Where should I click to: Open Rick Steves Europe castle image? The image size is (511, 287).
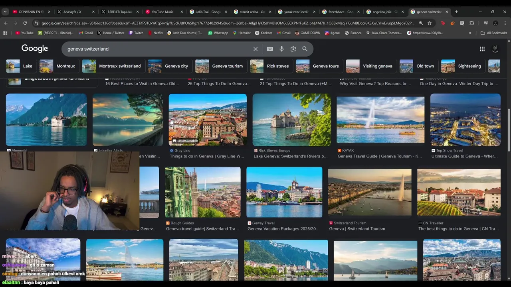pos(291,120)
